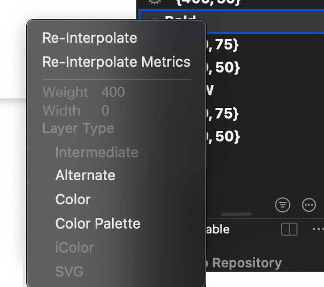Toggle the split-view panel icon

tap(289, 229)
